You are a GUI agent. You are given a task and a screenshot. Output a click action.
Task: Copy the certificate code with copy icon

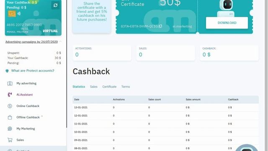[x=160, y=26]
